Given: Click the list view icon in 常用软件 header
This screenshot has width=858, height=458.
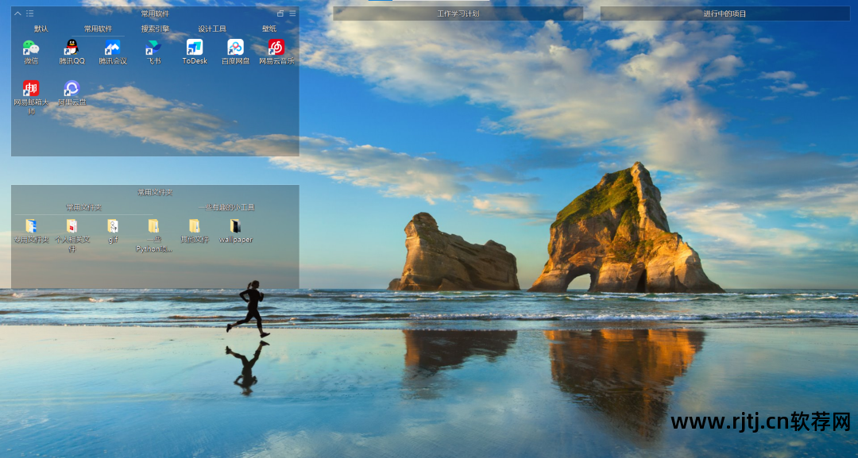Looking at the screenshot, I should [30, 13].
